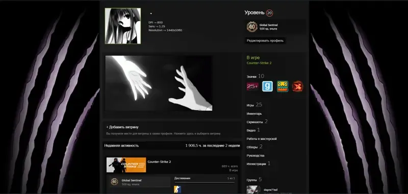Click the 1 906.5 ч. за последние 2 недели text
The height and width of the screenshot is (194, 408).
click(213, 145)
